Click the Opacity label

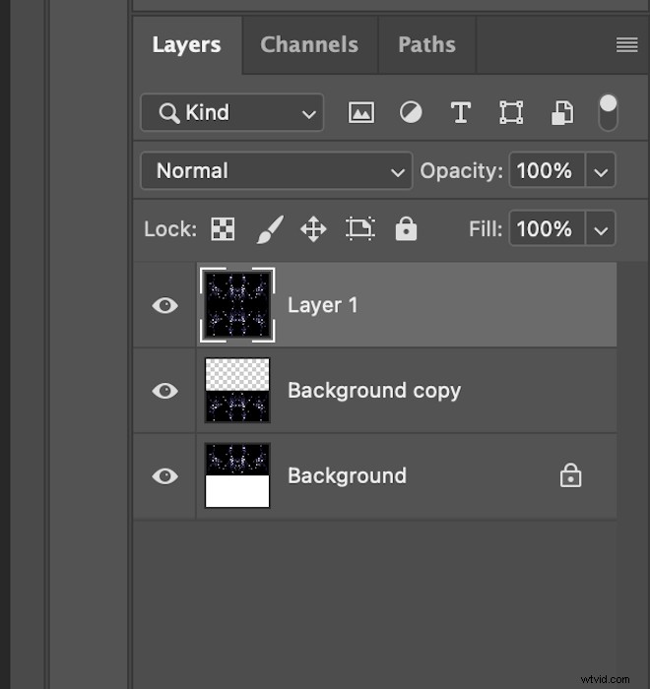pos(461,171)
